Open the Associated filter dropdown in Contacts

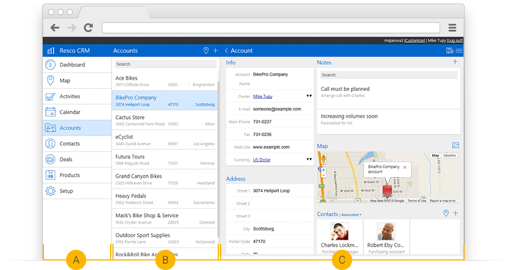(x=351, y=214)
